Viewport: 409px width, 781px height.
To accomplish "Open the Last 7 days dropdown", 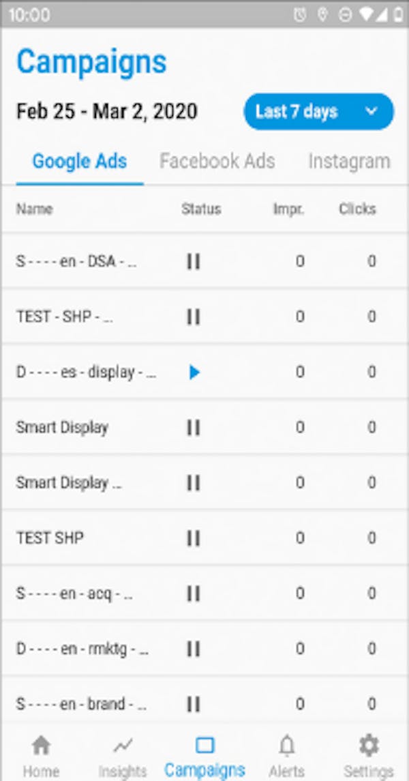I will point(318,112).
